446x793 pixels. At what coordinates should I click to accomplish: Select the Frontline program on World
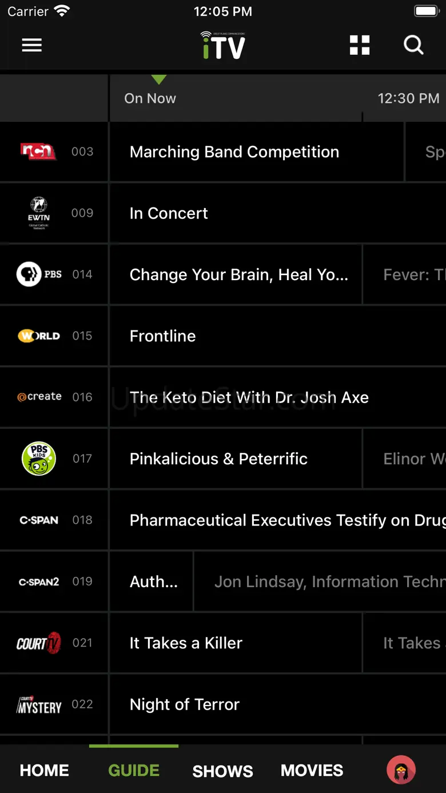163,336
